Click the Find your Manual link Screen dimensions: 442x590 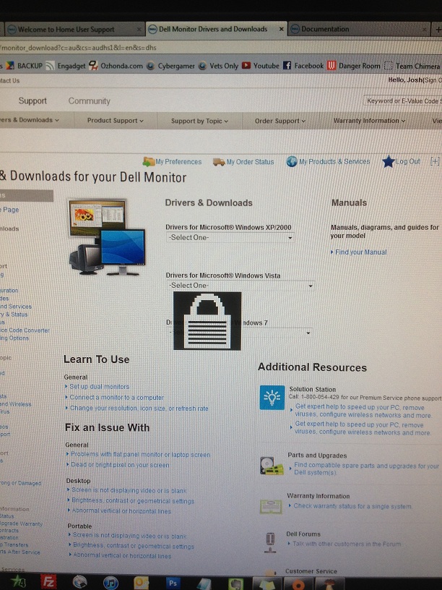[360, 252]
